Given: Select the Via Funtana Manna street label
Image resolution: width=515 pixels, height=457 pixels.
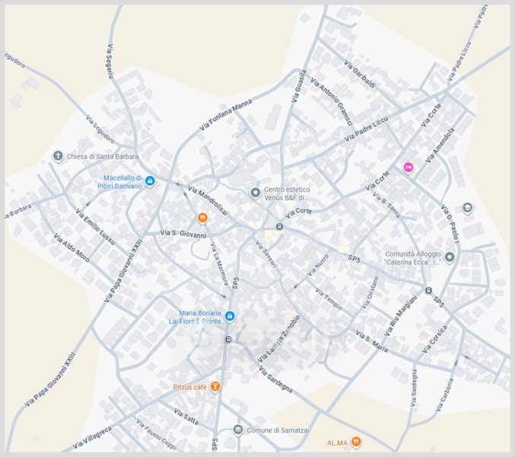Looking at the screenshot, I should pos(226,116).
